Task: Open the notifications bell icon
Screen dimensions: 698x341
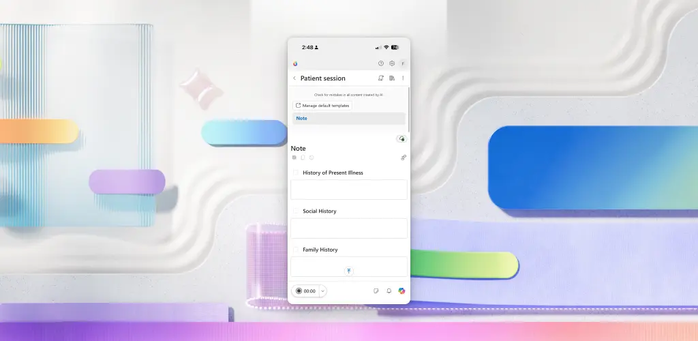Action: (x=389, y=291)
